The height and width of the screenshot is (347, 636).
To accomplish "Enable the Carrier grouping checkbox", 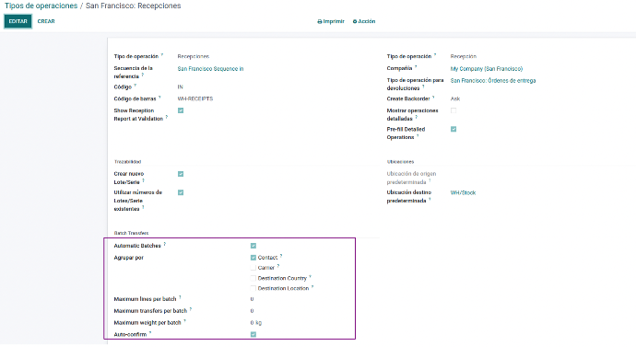I will [253, 268].
